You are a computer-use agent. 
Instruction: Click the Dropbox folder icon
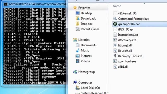click(77, 24)
